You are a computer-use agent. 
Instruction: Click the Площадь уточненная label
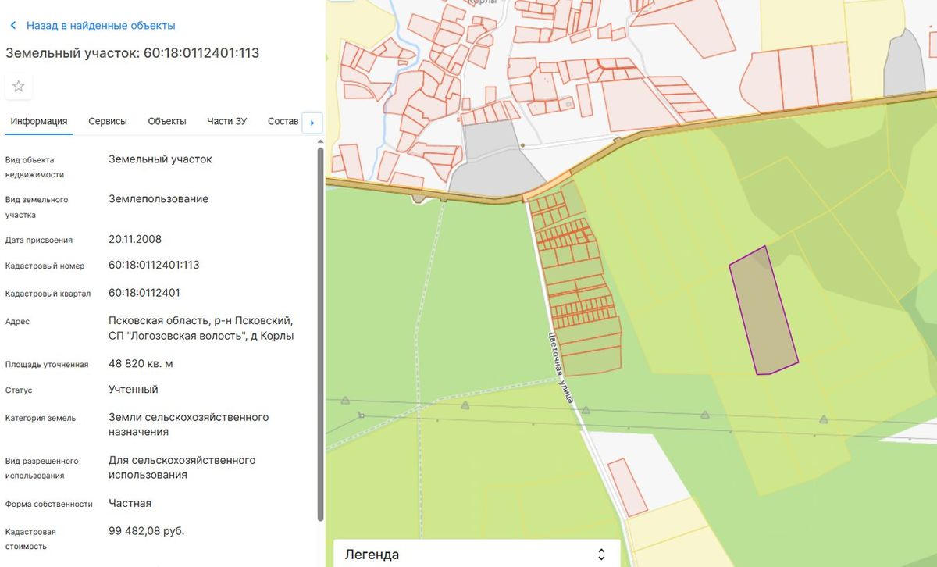[x=47, y=365]
